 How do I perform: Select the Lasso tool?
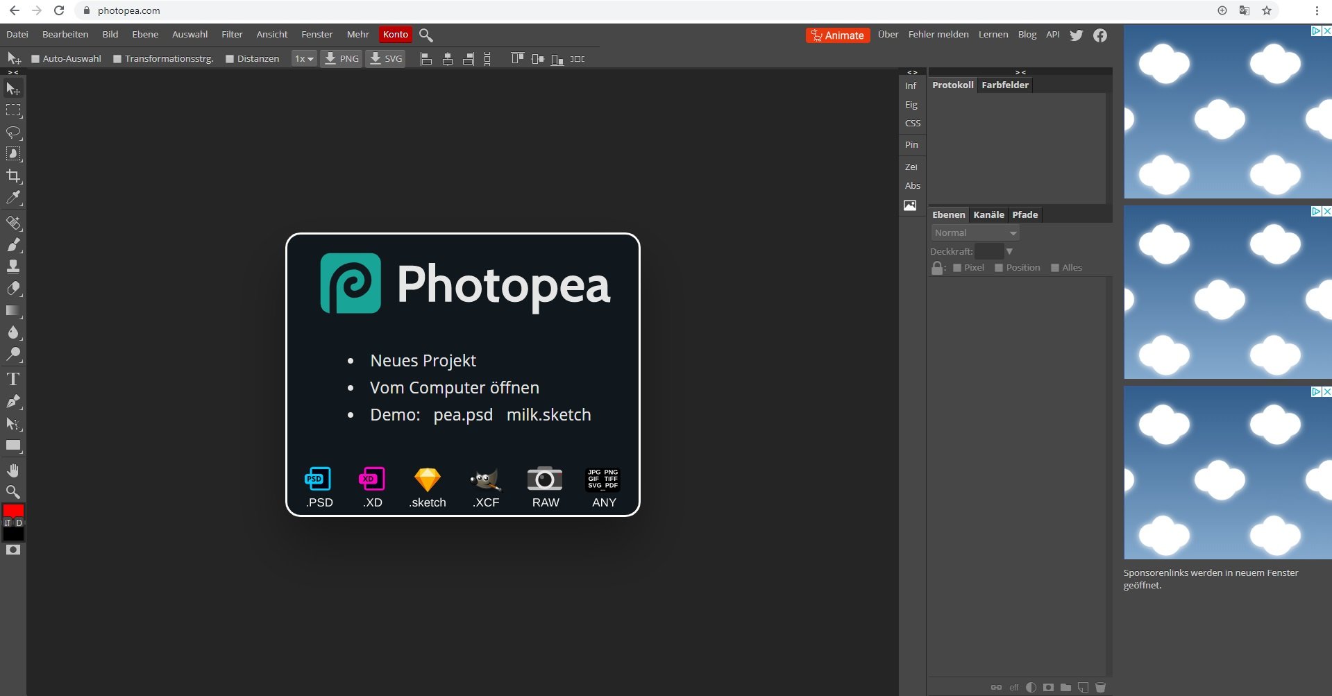pyautogui.click(x=13, y=133)
